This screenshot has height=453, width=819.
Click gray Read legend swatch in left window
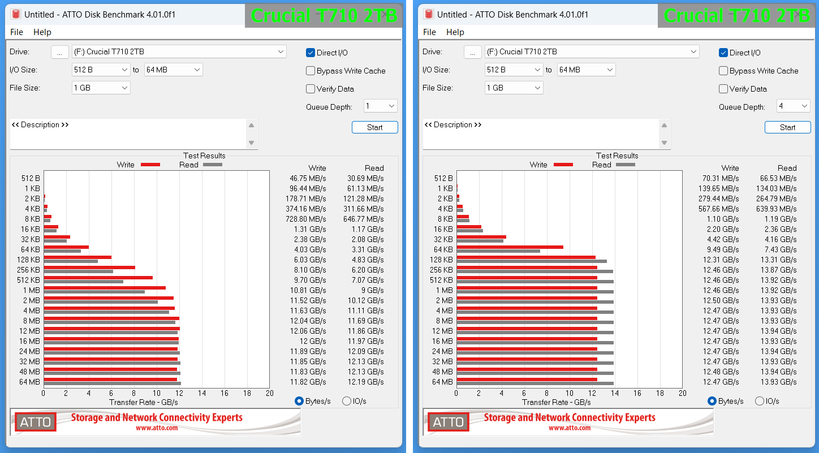(x=213, y=165)
